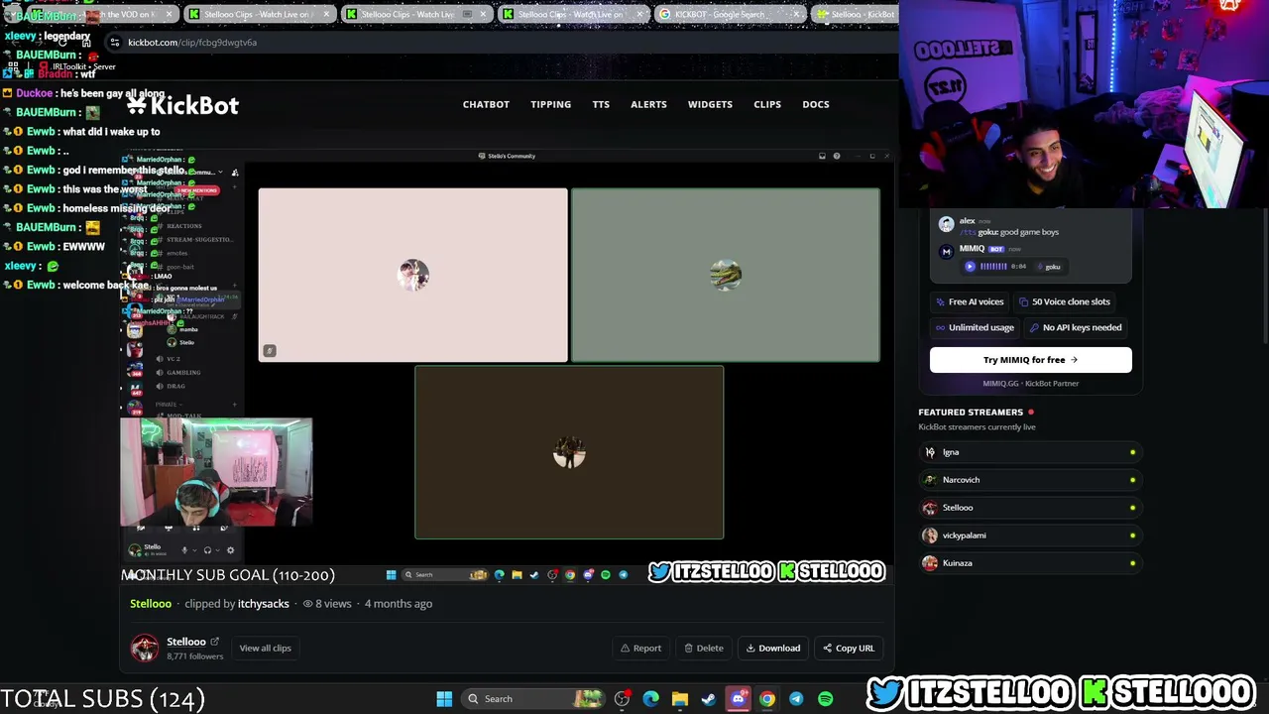1269x714 pixels.
Task: Click the 'Free AI voices' feature chip
Action: click(x=970, y=301)
